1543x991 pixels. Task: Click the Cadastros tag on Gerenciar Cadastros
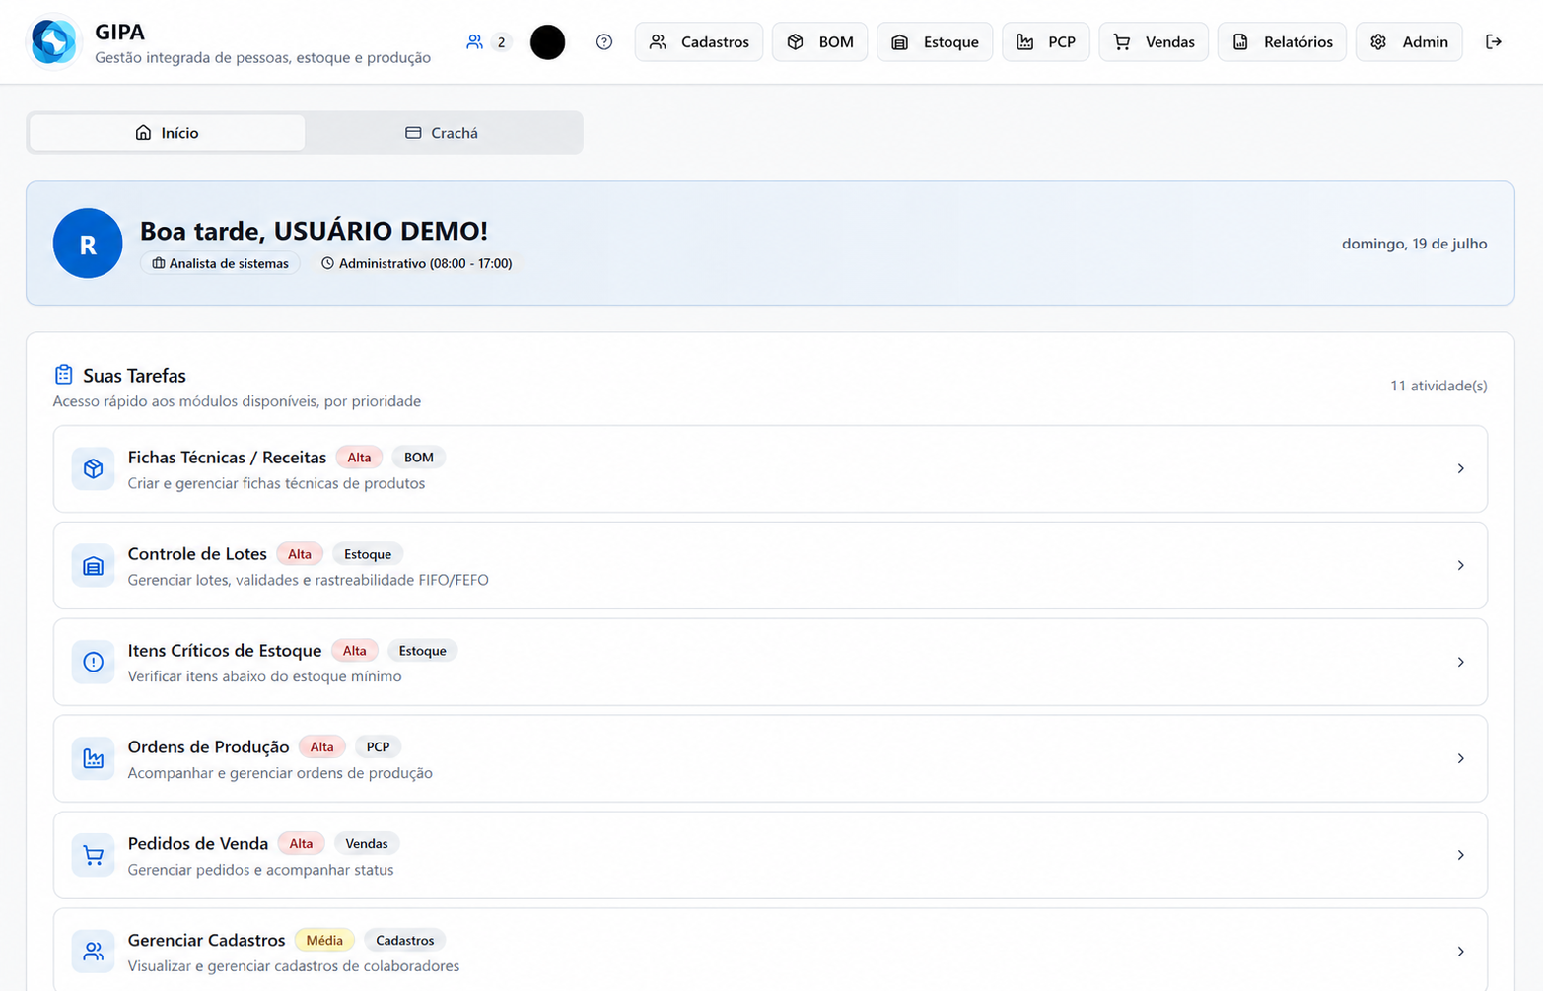click(405, 941)
